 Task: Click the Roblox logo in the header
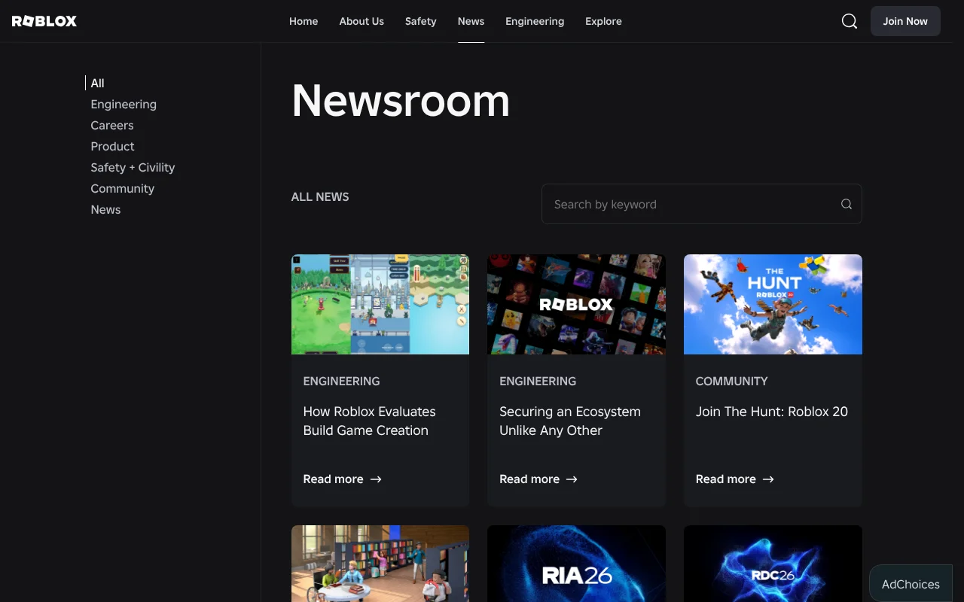[x=44, y=21]
